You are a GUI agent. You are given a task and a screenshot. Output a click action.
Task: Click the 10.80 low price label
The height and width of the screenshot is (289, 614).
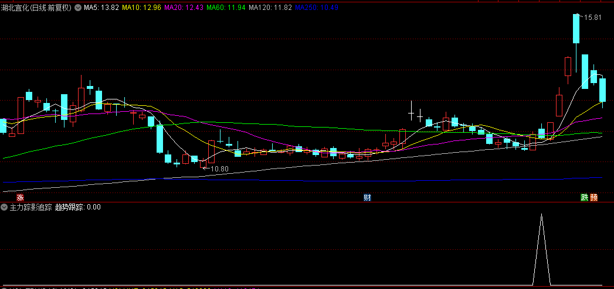tap(220, 169)
